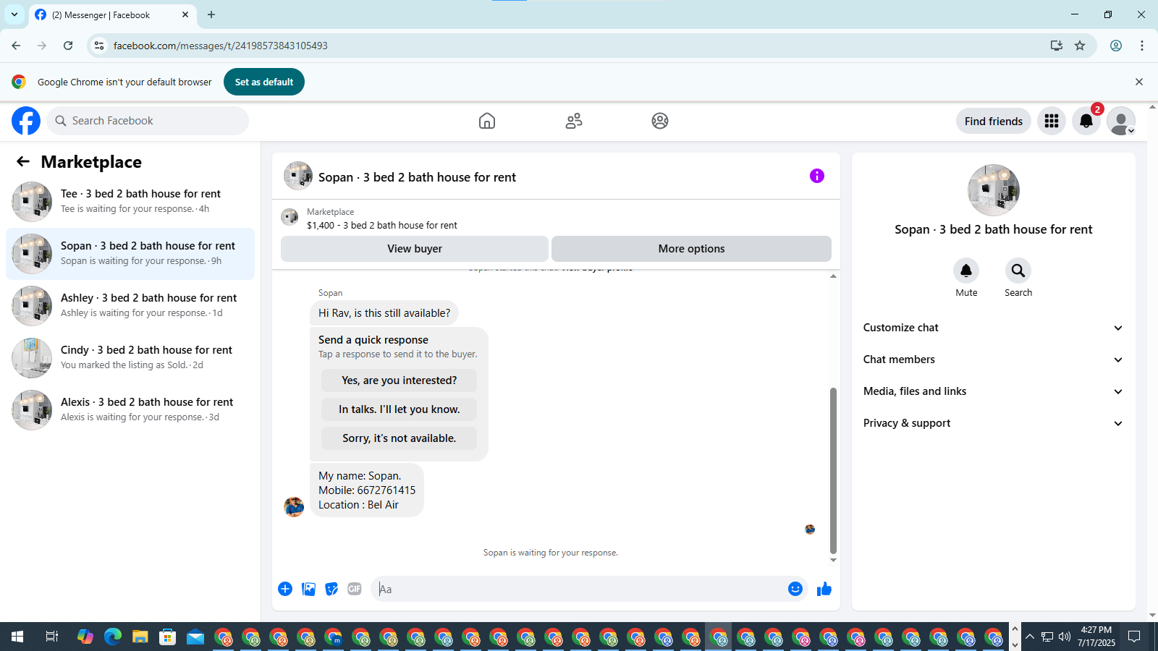The width and height of the screenshot is (1158, 651).
Task: Click the chat scrollbar thumb
Action: click(833, 470)
